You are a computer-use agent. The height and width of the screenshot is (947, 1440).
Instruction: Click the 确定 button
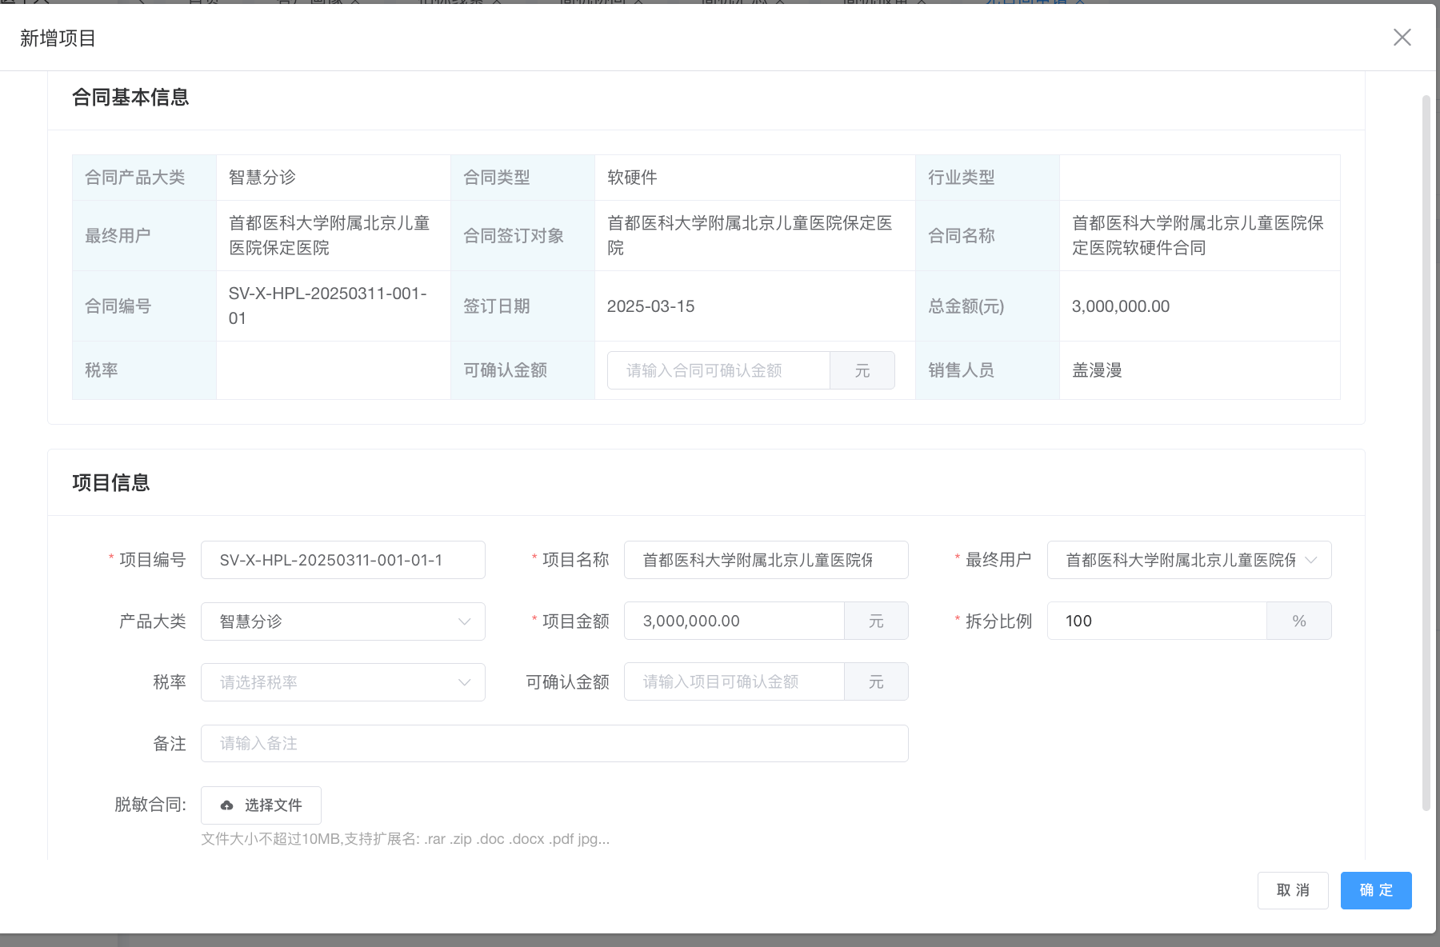1375,890
